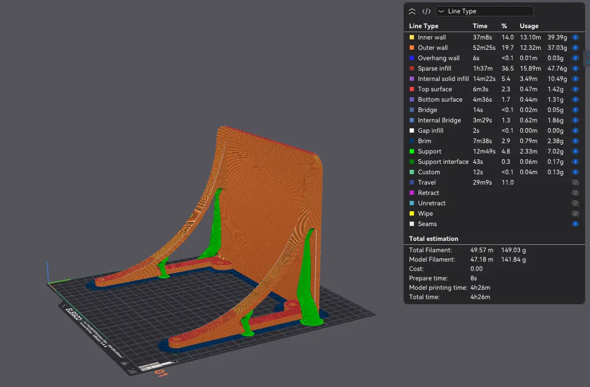Hide Support lines via eye icon
Viewport: 590px width, 387px height.
pyautogui.click(x=575, y=152)
